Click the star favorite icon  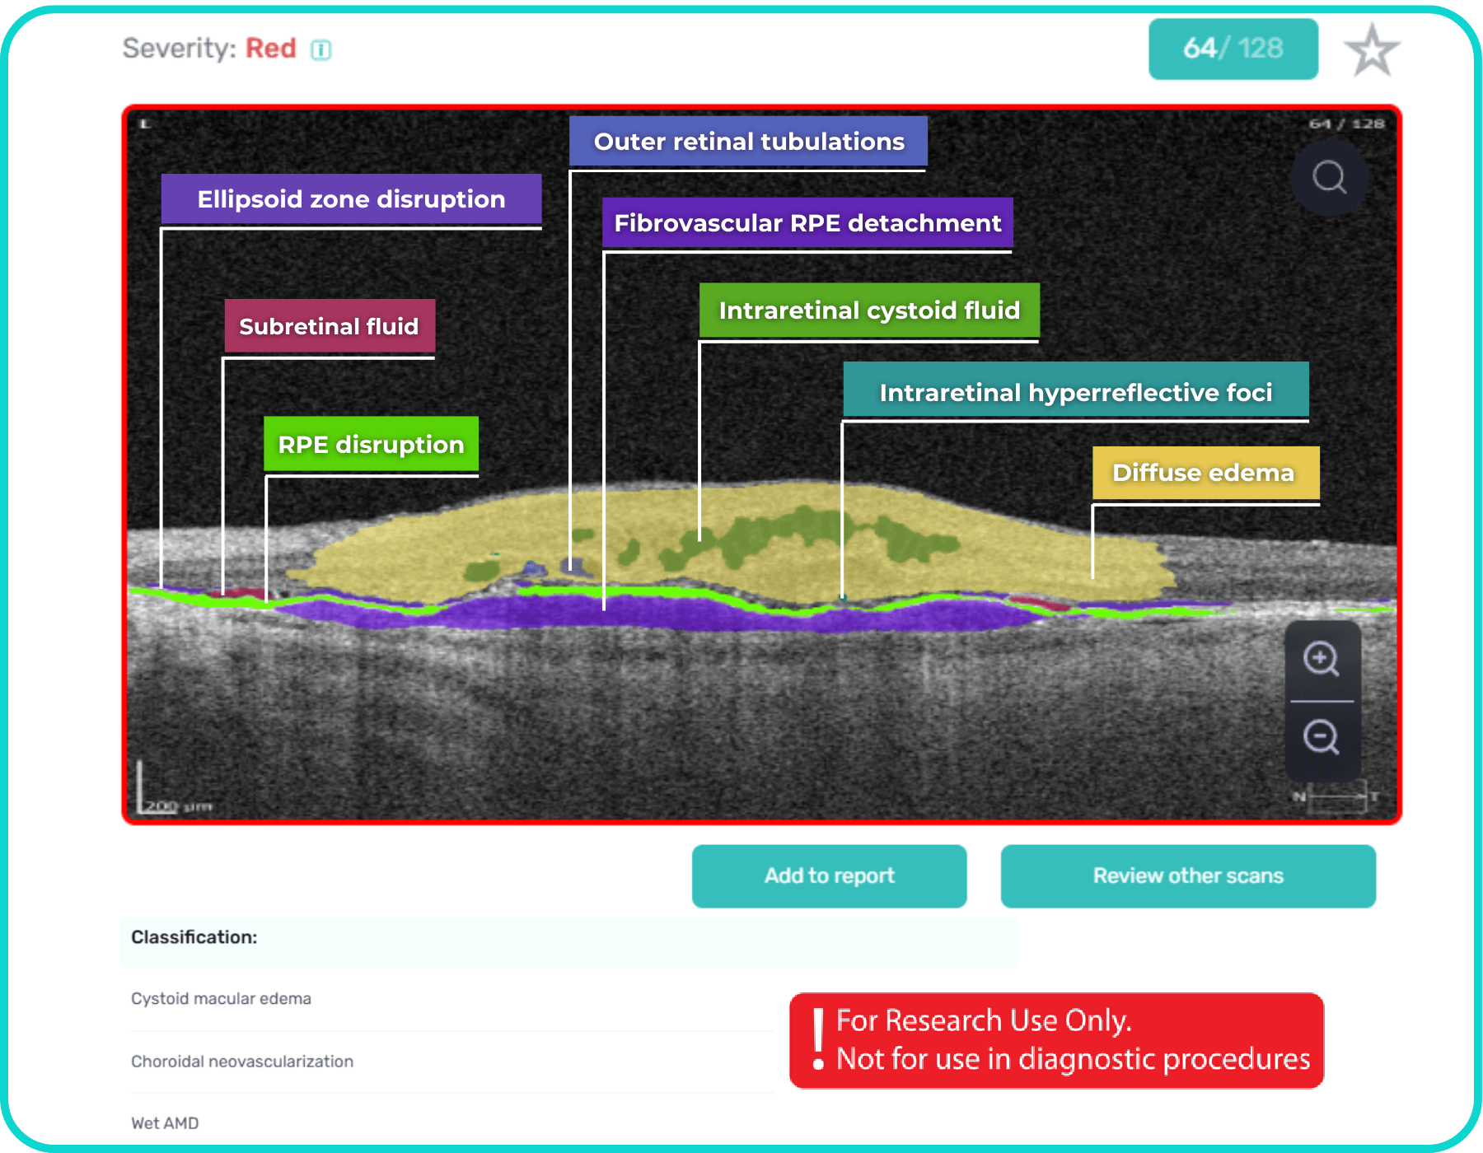tap(1372, 50)
